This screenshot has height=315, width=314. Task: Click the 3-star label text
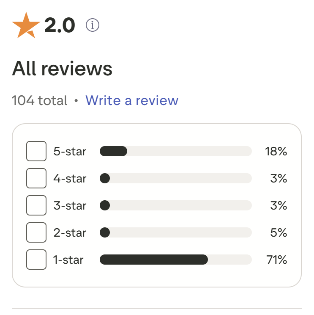70,205
